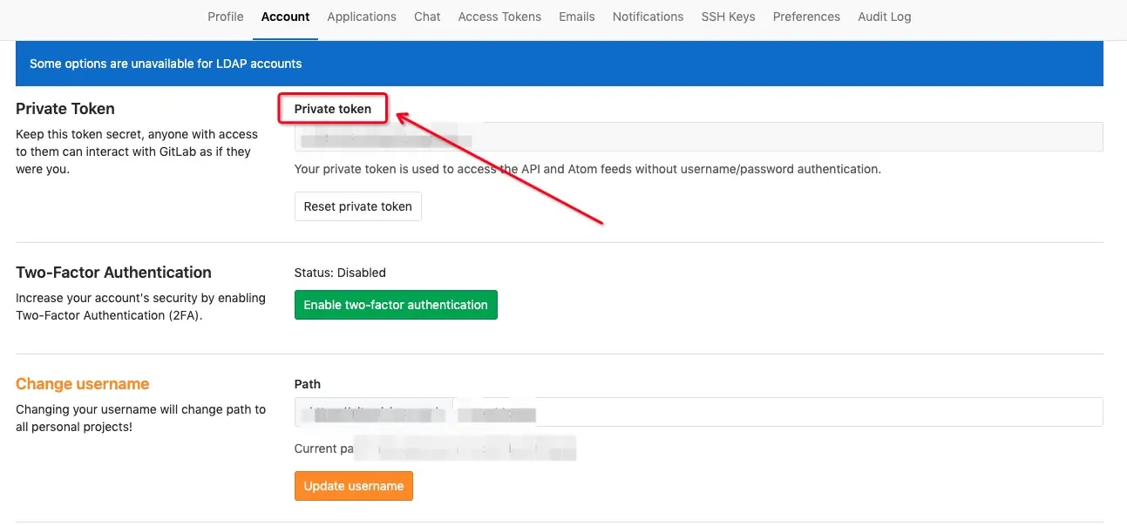Click the Update username button
Viewport: 1127px width, 526px height.
[353, 486]
